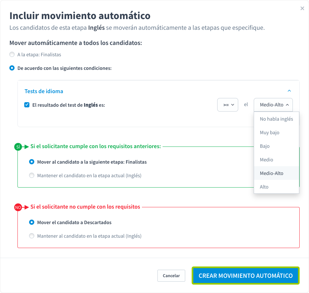Viewport: 309px width, 293px height.
Task: Click CREAR MOVIMIENTO AUTOMÁTICO button
Action: 245,276
